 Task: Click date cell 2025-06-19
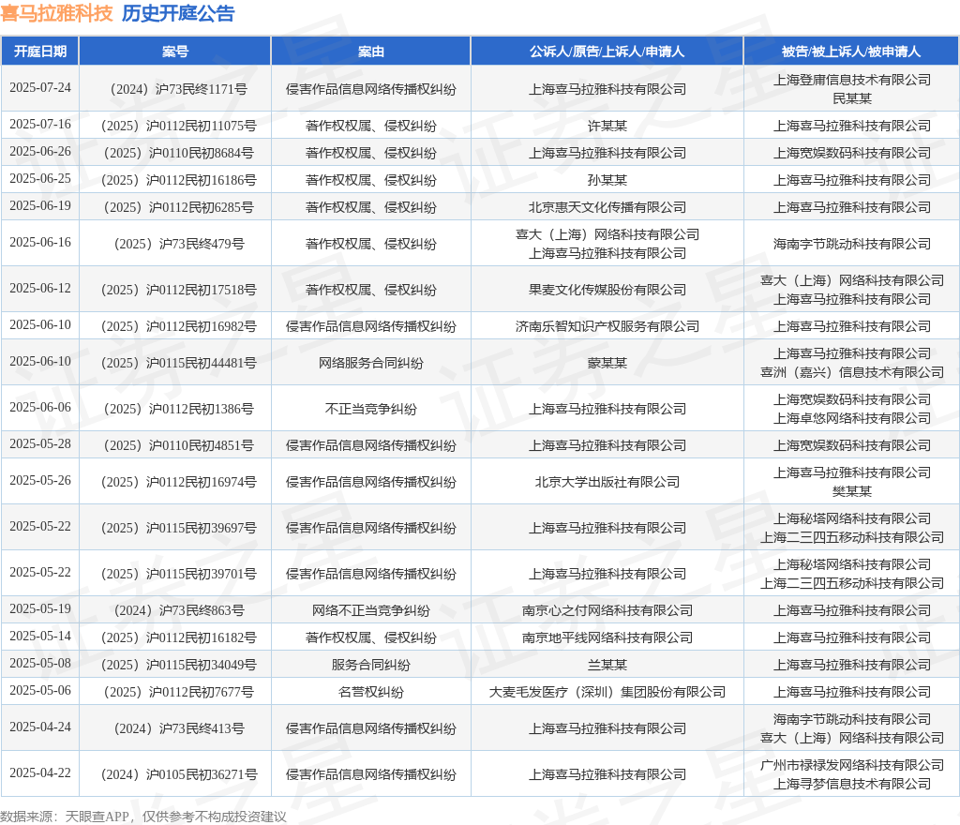point(40,205)
